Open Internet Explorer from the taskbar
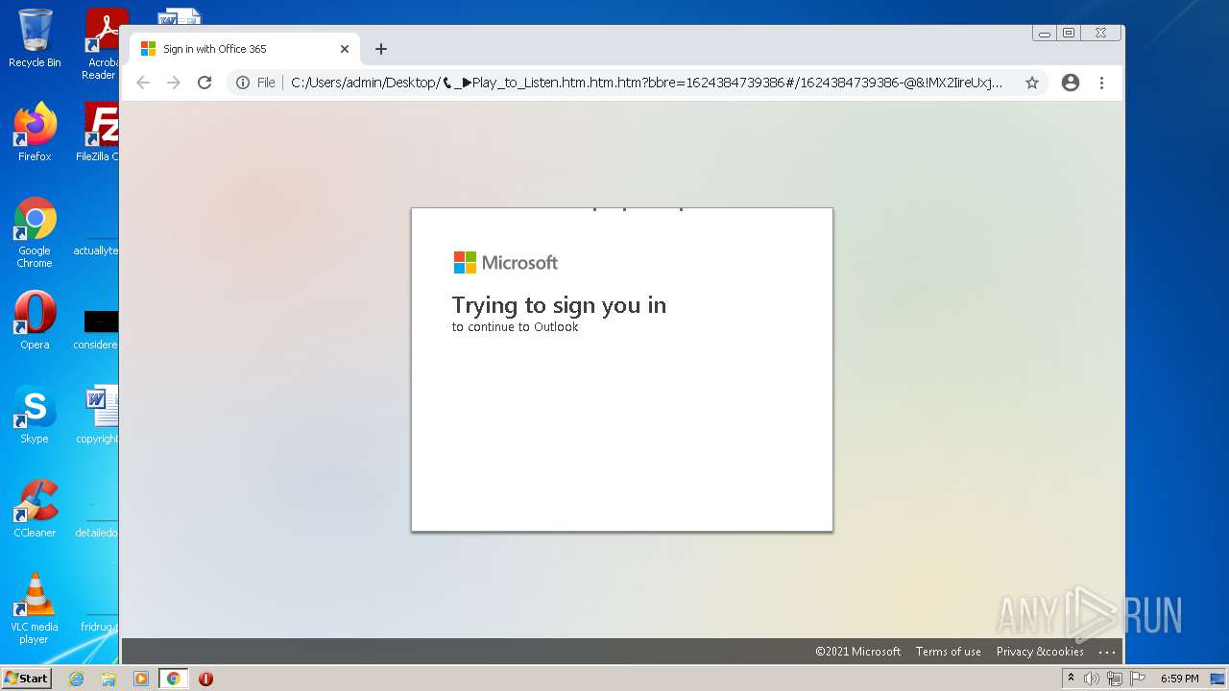This screenshot has width=1229, height=691. (x=76, y=679)
